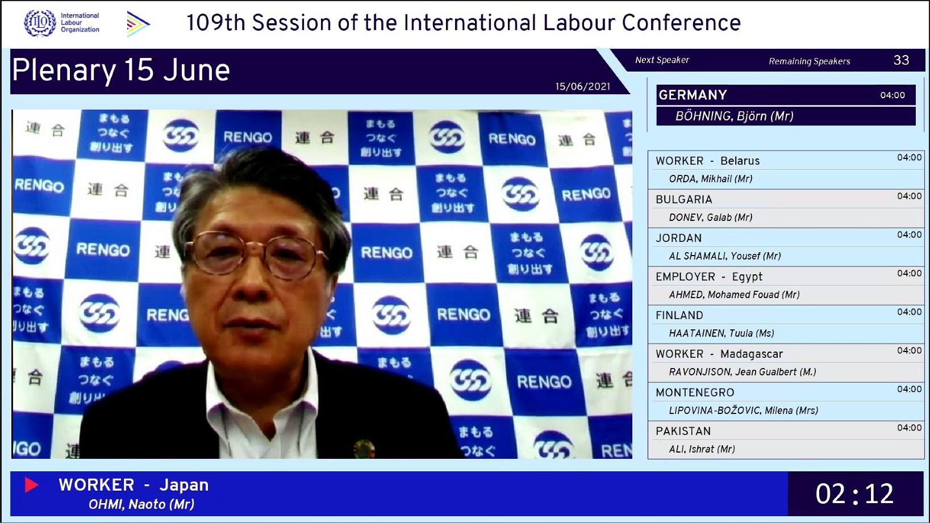Image resolution: width=930 pixels, height=523 pixels.
Task: Select the MONTENEGRO speaker entry
Action: pos(786,401)
